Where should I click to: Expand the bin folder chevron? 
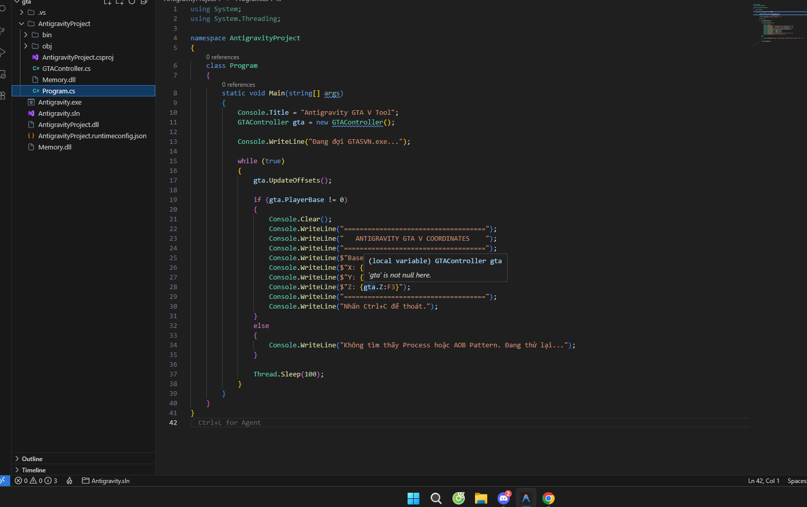click(26, 35)
